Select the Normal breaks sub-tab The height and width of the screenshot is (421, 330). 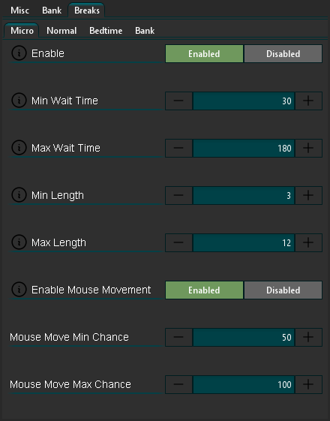point(61,31)
